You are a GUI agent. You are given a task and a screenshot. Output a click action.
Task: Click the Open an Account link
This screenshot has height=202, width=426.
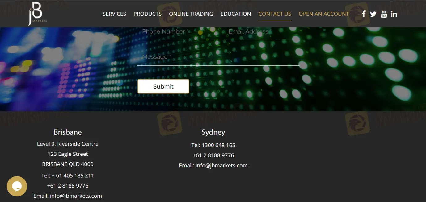(324, 14)
